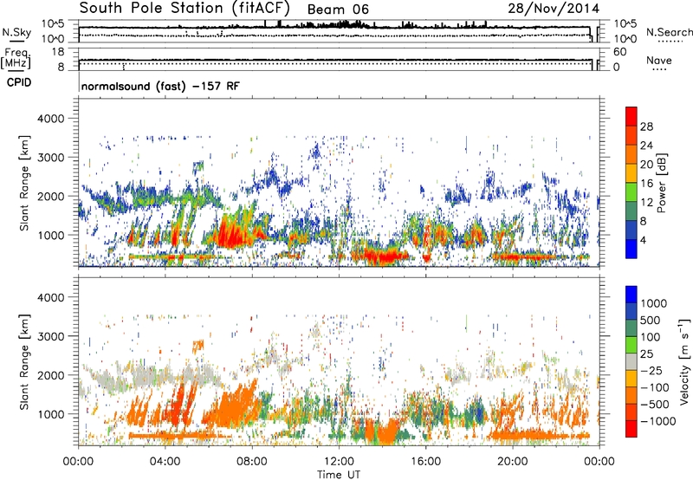The image size is (693, 480).
Task: Click the 'N.Search' legend label
Action: (669, 32)
